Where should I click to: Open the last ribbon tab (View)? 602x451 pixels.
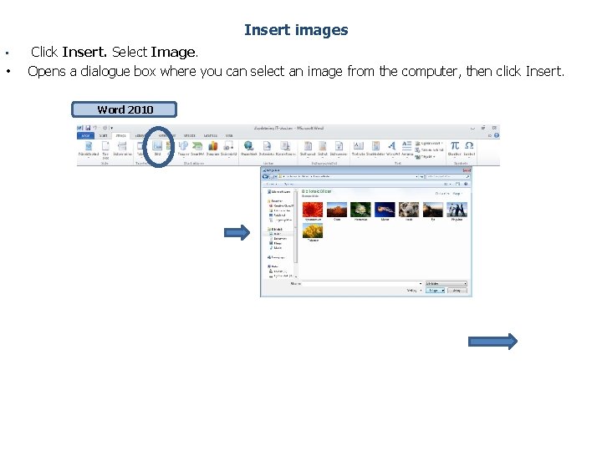(229, 136)
